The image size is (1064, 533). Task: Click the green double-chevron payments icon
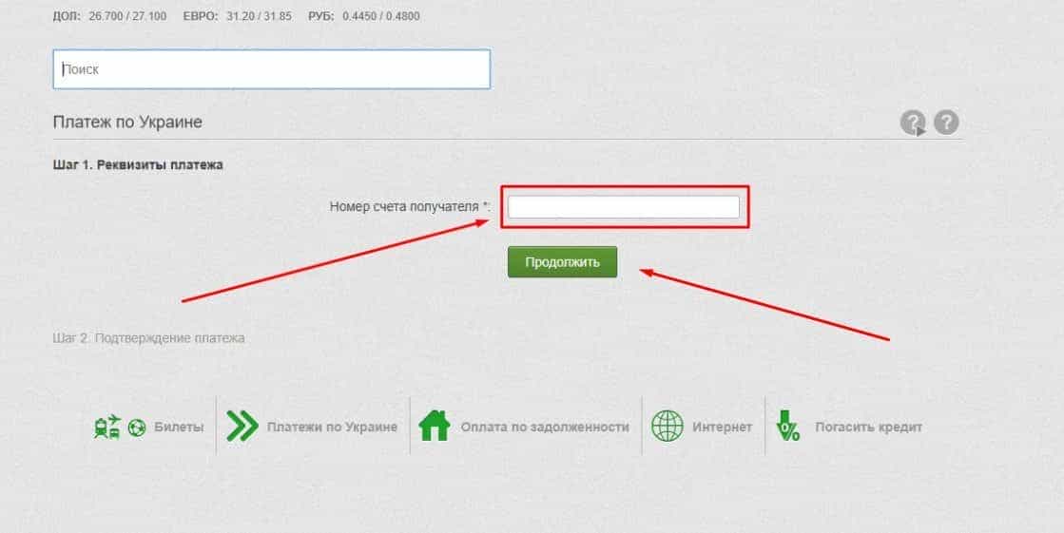(242, 428)
